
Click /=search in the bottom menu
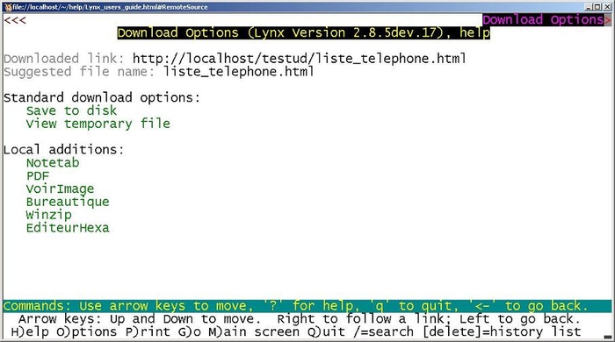[x=383, y=331]
